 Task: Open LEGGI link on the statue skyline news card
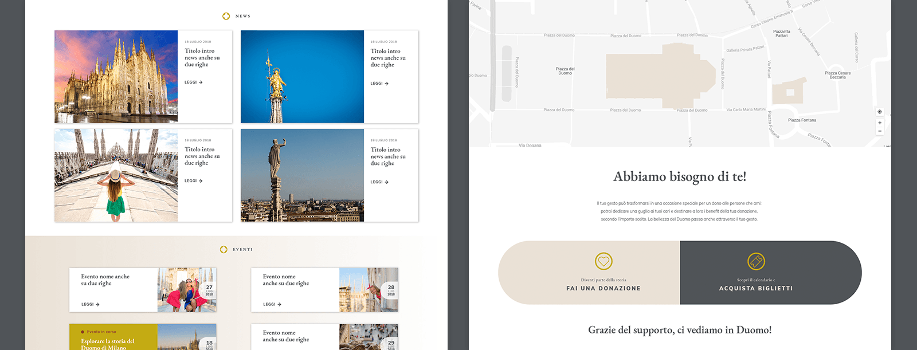(x=379, y=182)
